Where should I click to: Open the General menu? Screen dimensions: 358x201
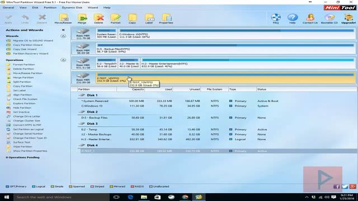coord(8,7)
